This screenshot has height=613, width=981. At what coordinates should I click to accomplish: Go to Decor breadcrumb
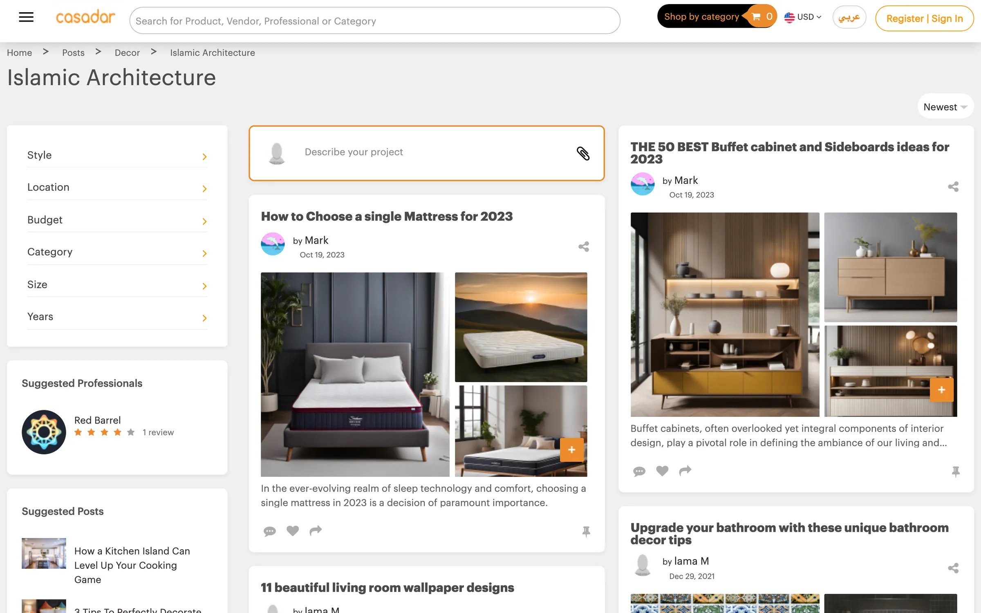(x=127, y=53)
